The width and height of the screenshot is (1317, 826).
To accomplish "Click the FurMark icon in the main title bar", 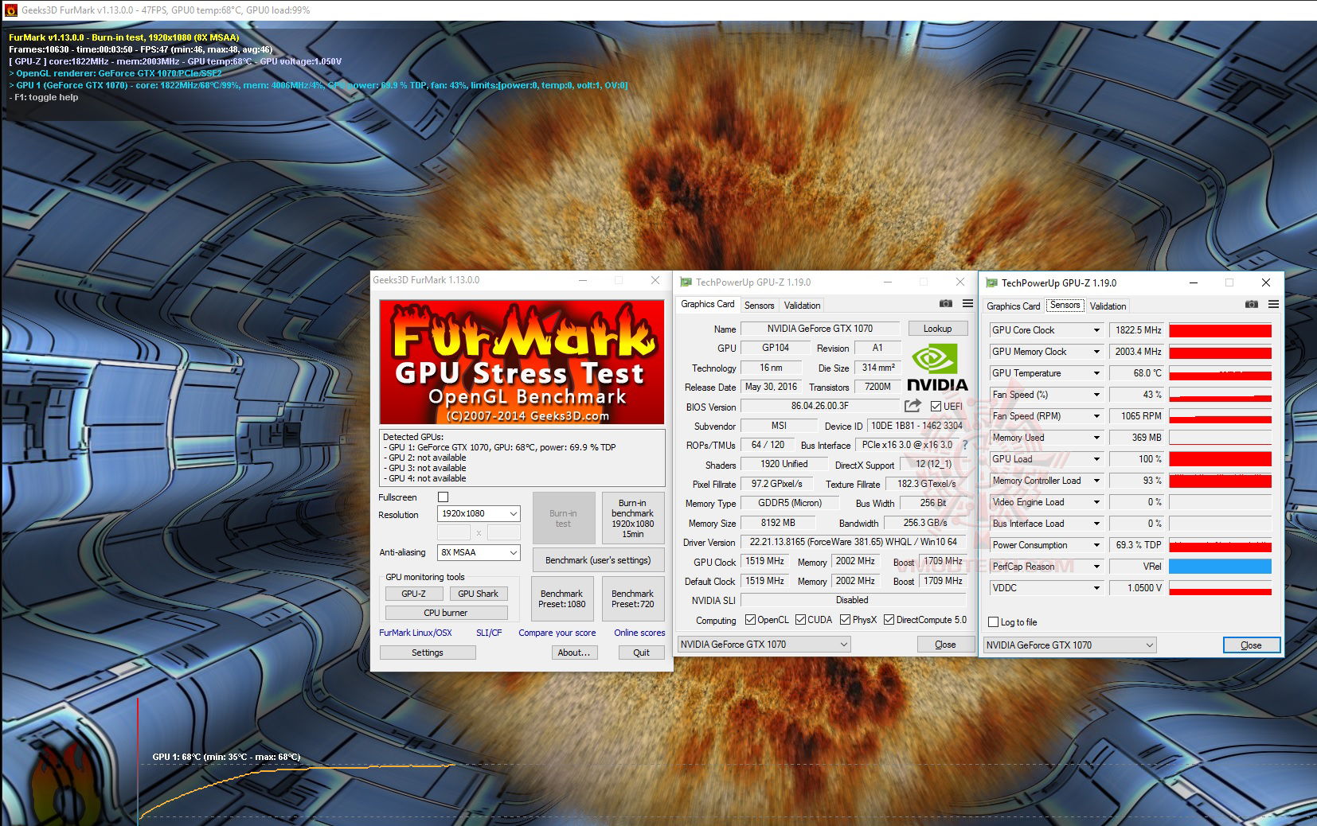I will 10,10.
